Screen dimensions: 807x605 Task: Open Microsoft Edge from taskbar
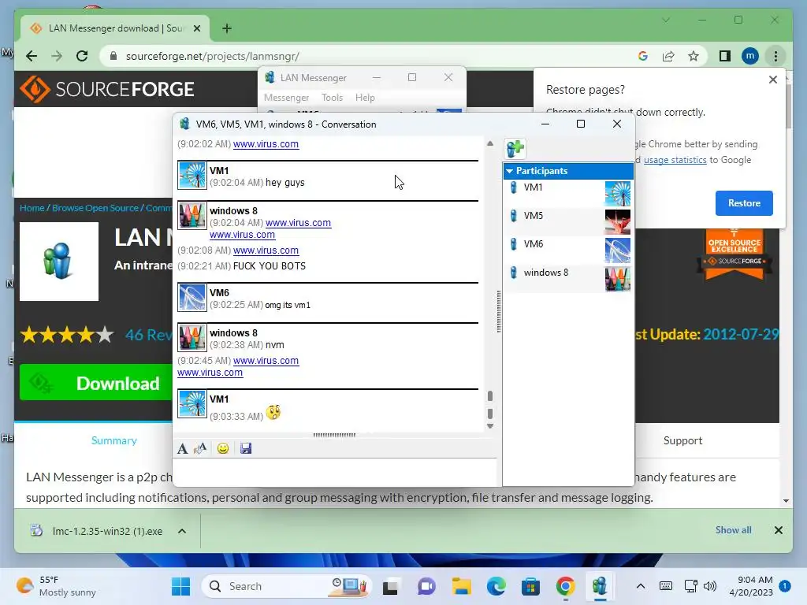click(496, 586)
